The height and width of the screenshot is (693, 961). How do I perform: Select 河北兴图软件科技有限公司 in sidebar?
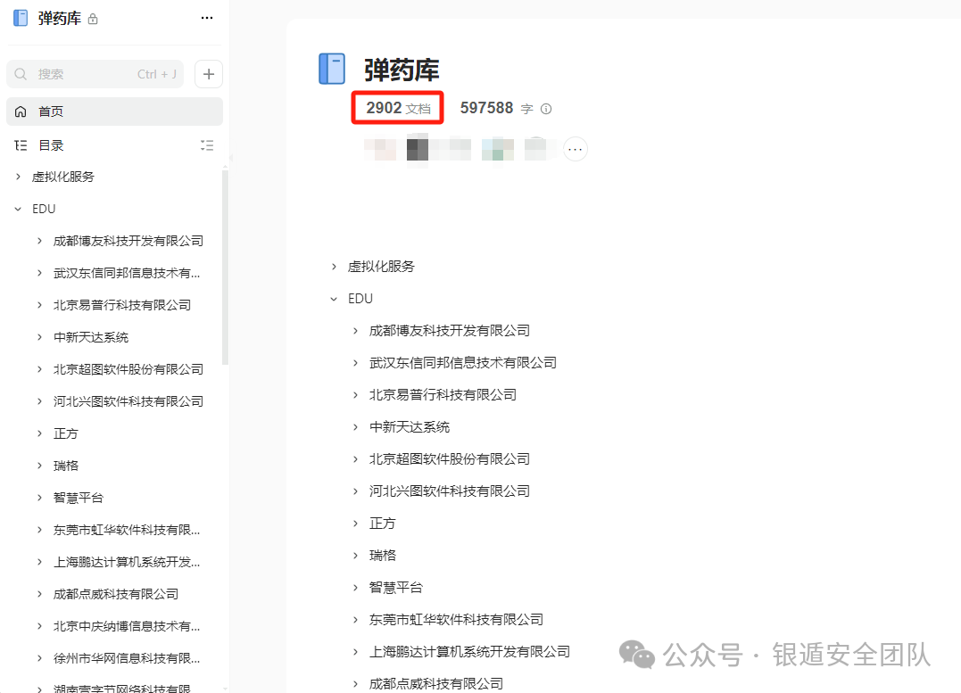(128, 401)
